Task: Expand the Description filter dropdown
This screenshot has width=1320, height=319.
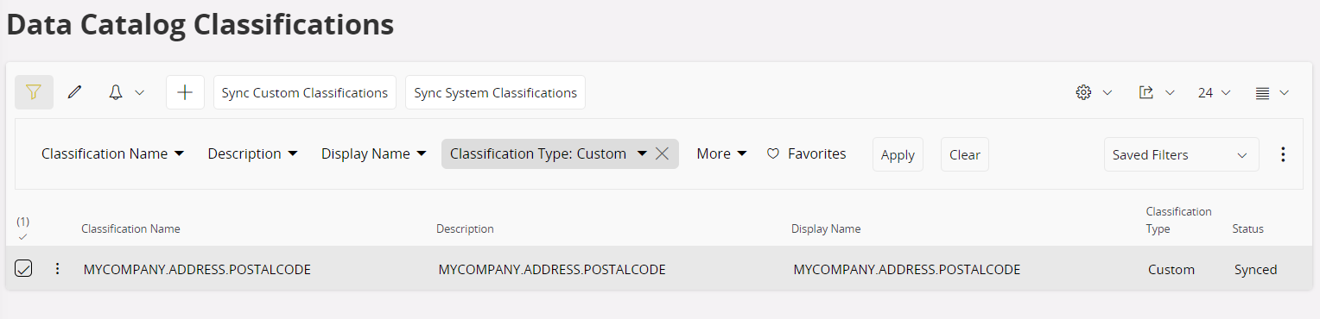Action: click(x=252, y=153)
